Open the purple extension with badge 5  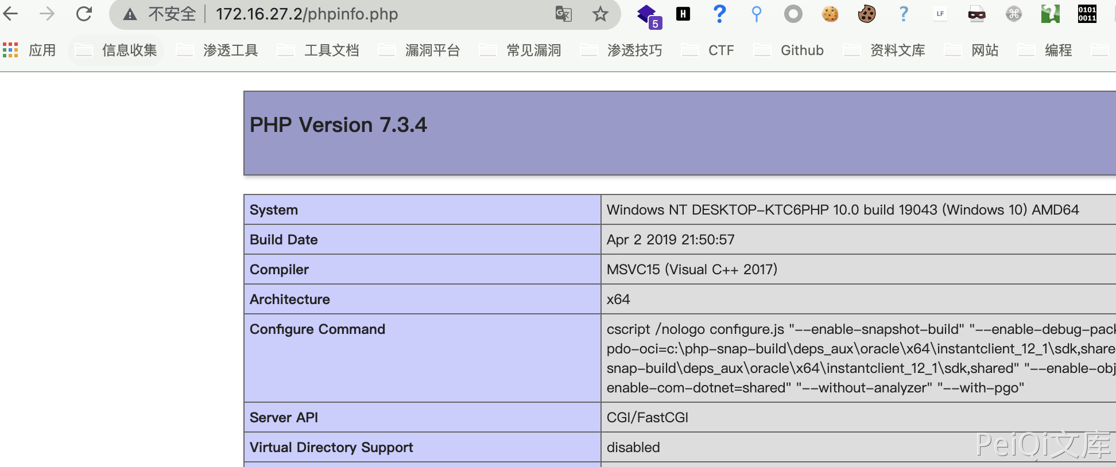pyautogui.click(x=649, y=15)
